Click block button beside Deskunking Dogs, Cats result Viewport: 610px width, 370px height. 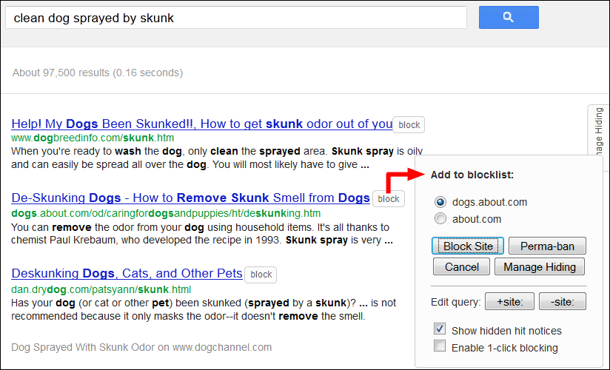261,275
